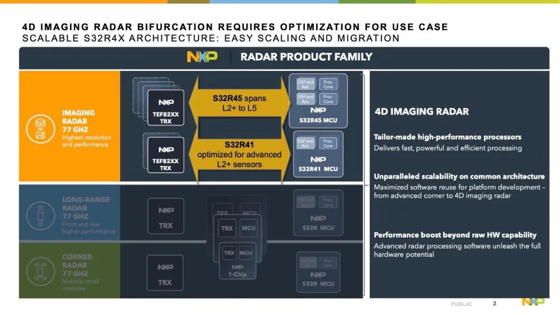Click the page number 2 in footer
Viewport: 560px width, 315px height.
tap(495, 303)
